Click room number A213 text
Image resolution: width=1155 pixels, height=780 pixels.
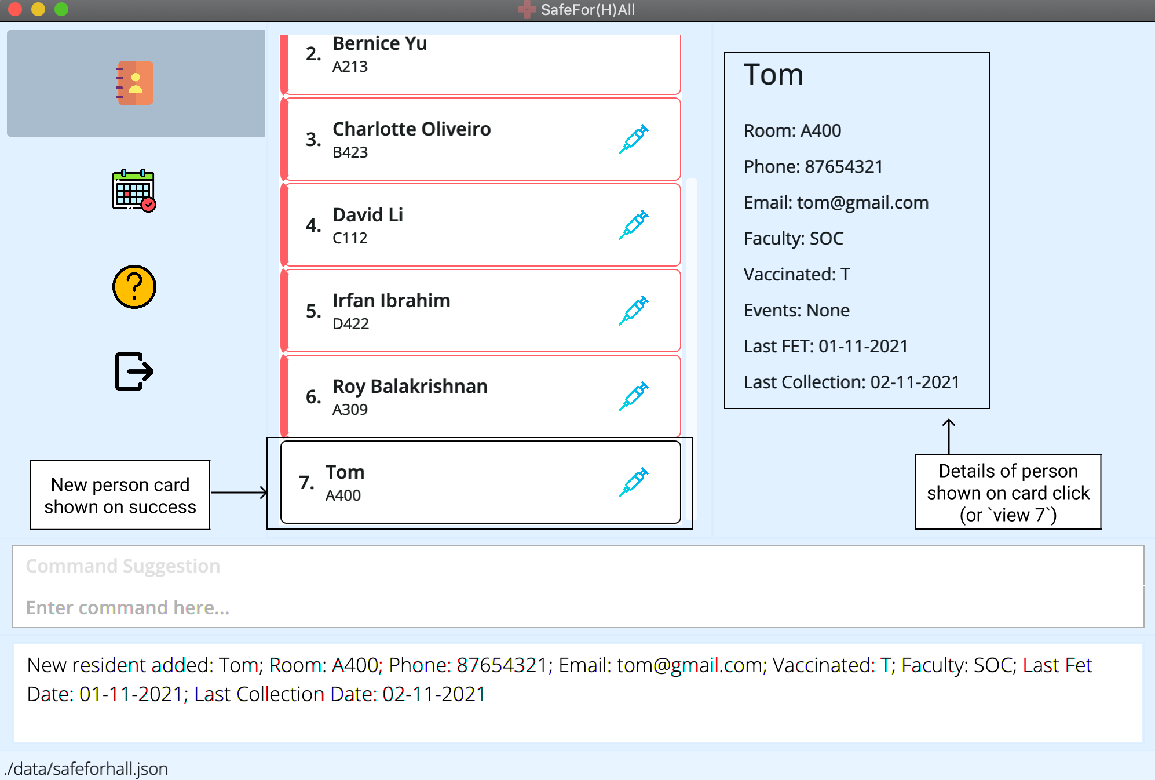pos(350,66)
